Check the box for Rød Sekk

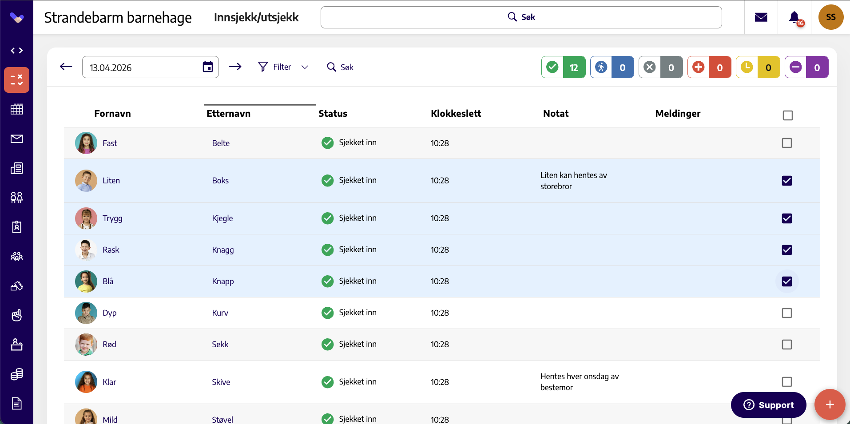[787, 345]
